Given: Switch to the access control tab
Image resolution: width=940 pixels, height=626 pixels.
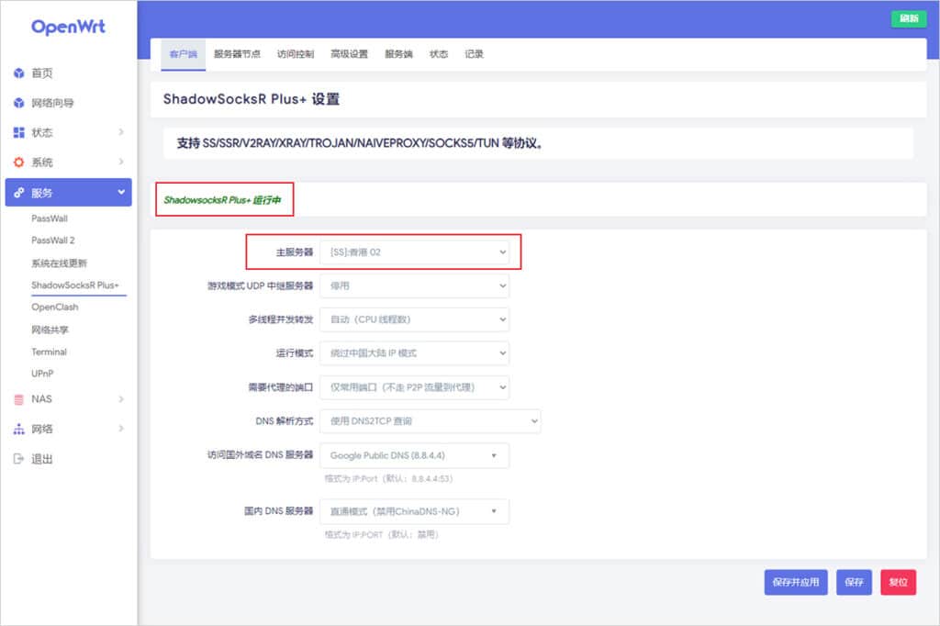Looking at the screenshot, I should click(x=296, y=54).
